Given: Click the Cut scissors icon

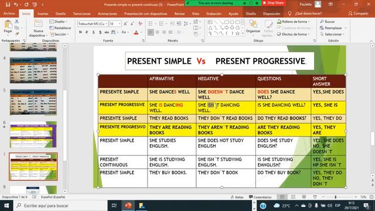Looking at the screenshot, I should (17, 22).
